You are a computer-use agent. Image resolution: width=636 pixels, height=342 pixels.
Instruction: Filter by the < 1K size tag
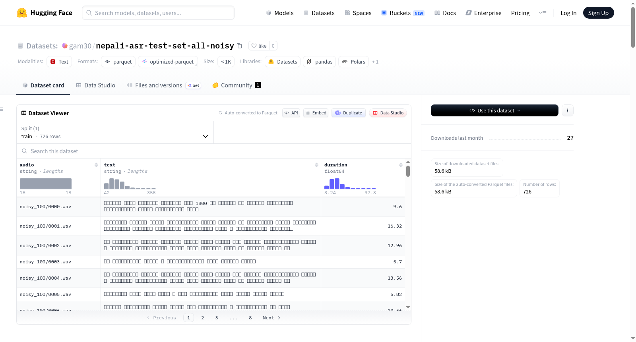tap(226, 62)
